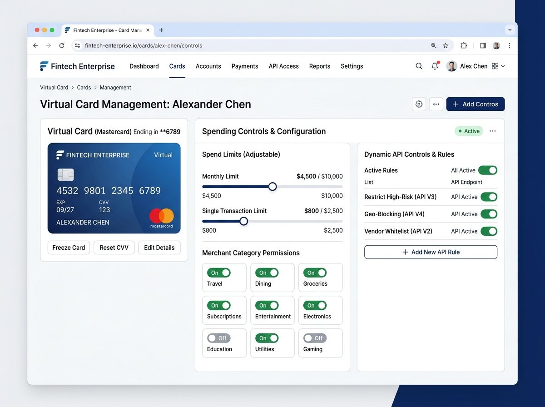Click the user name Alex Chen
545x407 pixels.
point(474,66)
